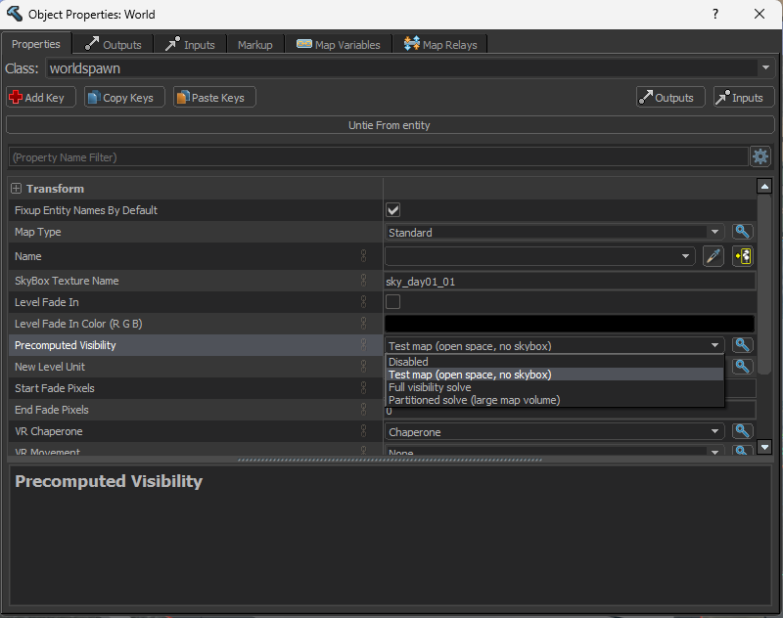
Task: Open the Level Fade In Color black swatch
Action: tap(570, 324)
